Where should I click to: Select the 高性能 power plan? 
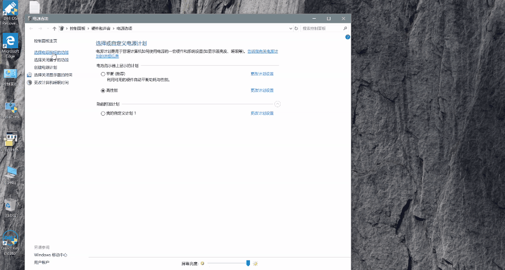tap(103, 91)
